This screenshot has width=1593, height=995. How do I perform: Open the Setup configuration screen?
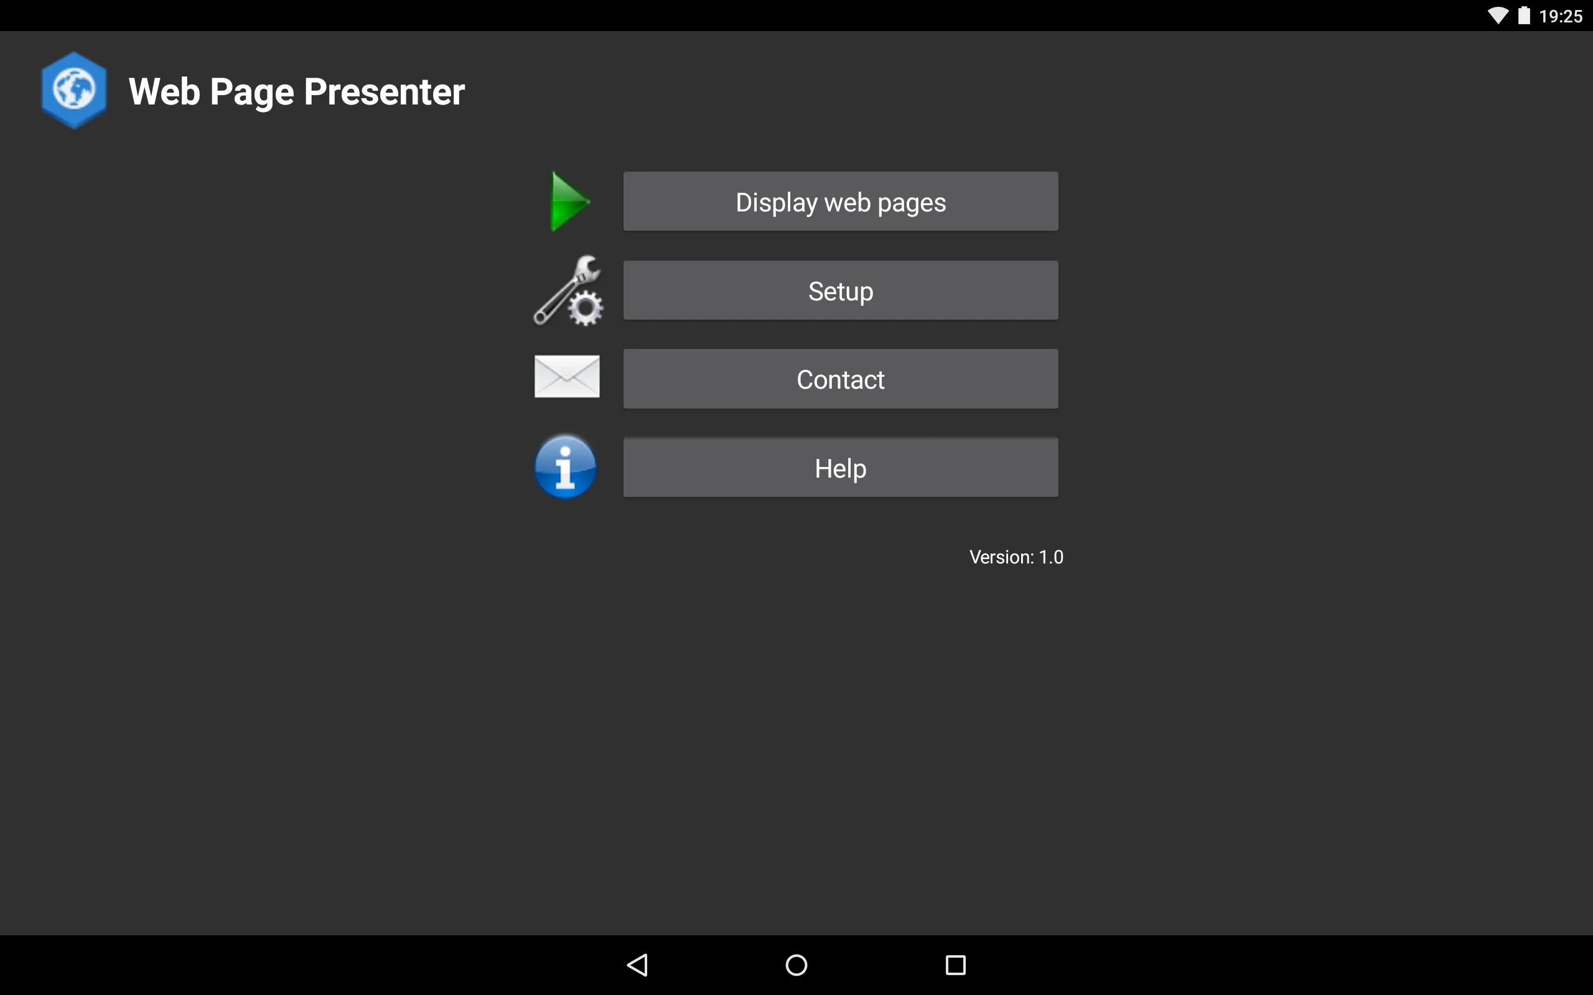tap(839, 290)
